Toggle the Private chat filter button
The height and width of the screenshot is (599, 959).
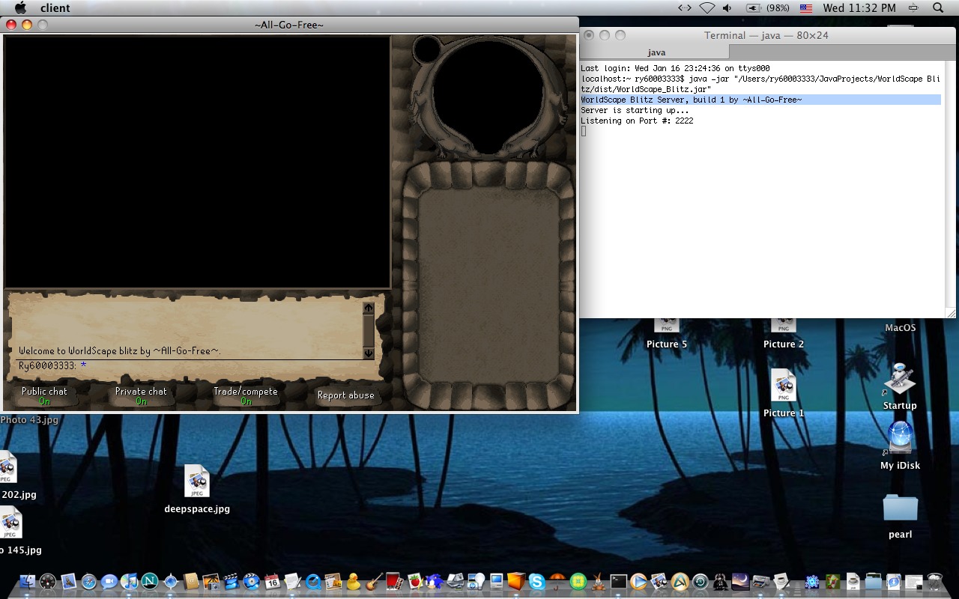click(x=141, y=395)
